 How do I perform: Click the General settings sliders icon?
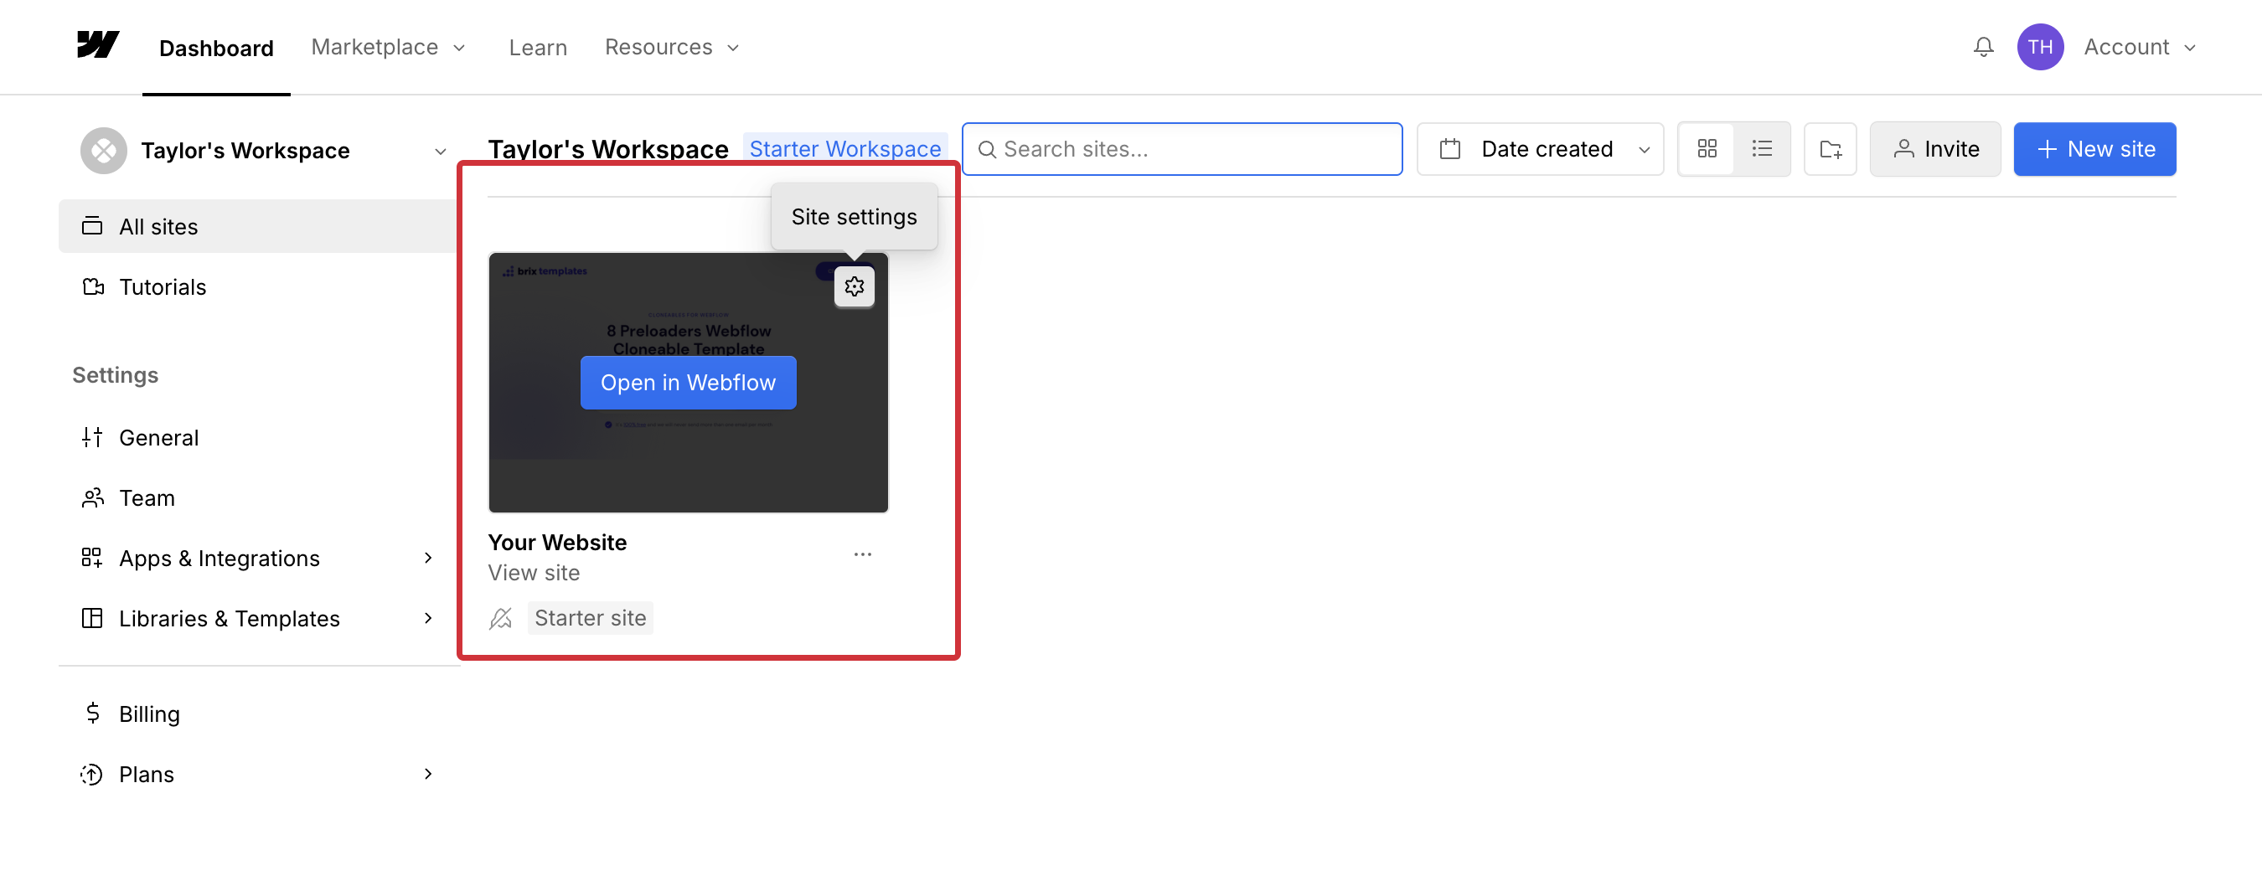[x=92, y=437]
